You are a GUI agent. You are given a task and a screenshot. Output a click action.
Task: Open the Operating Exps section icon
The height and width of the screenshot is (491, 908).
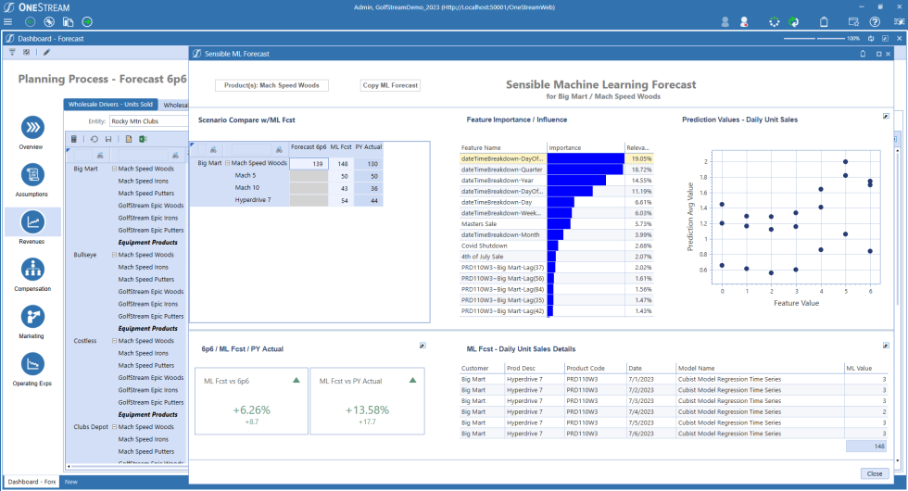[x=32, y=364]
